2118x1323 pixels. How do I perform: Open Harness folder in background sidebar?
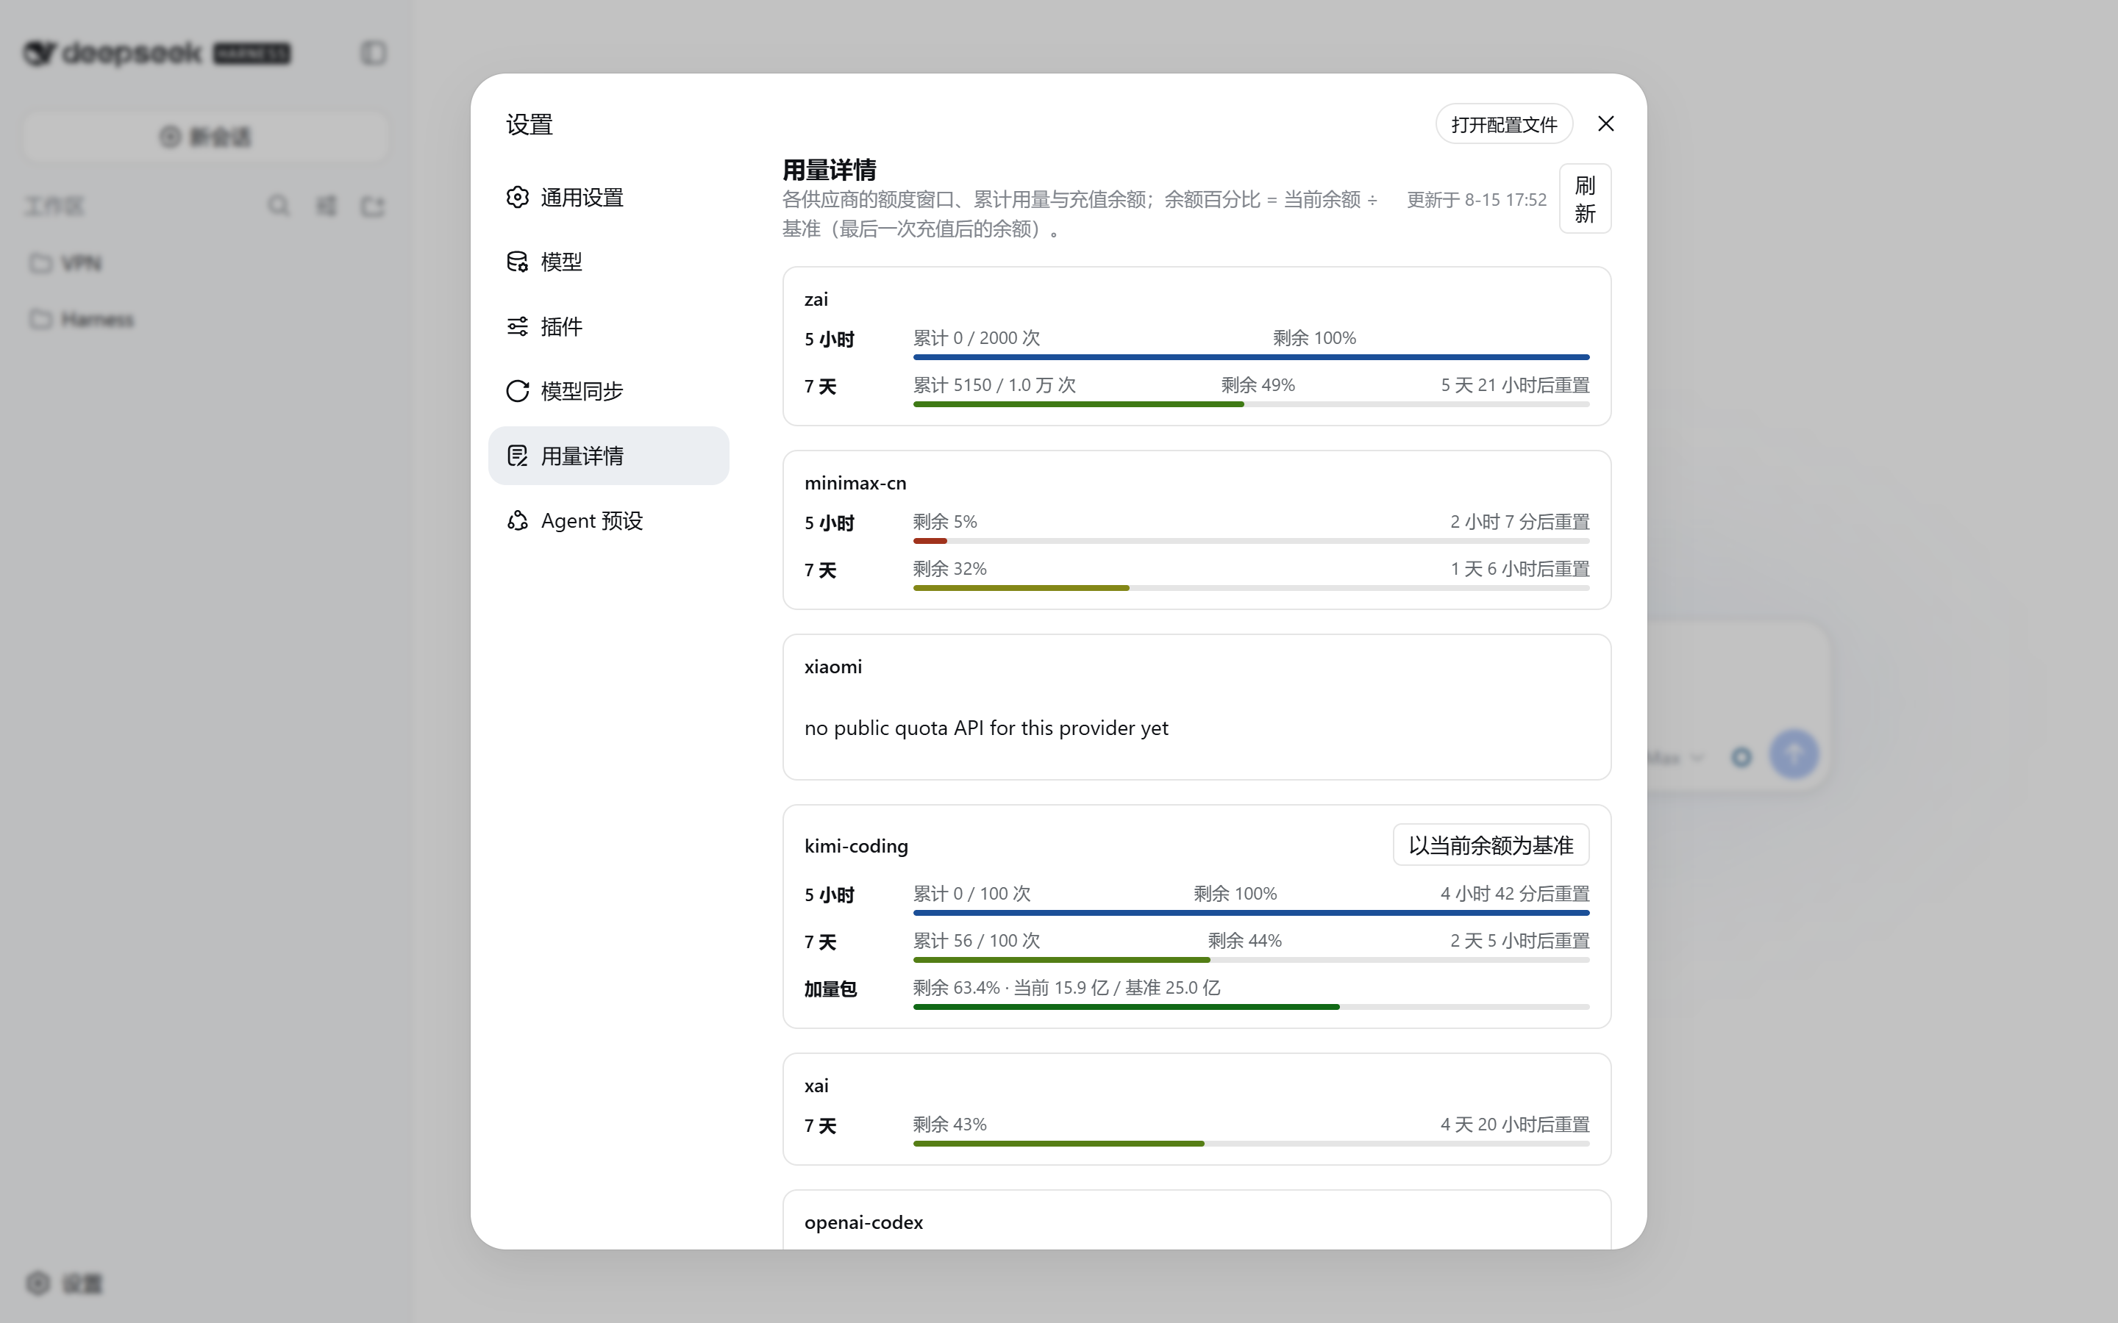pos(206,320)
